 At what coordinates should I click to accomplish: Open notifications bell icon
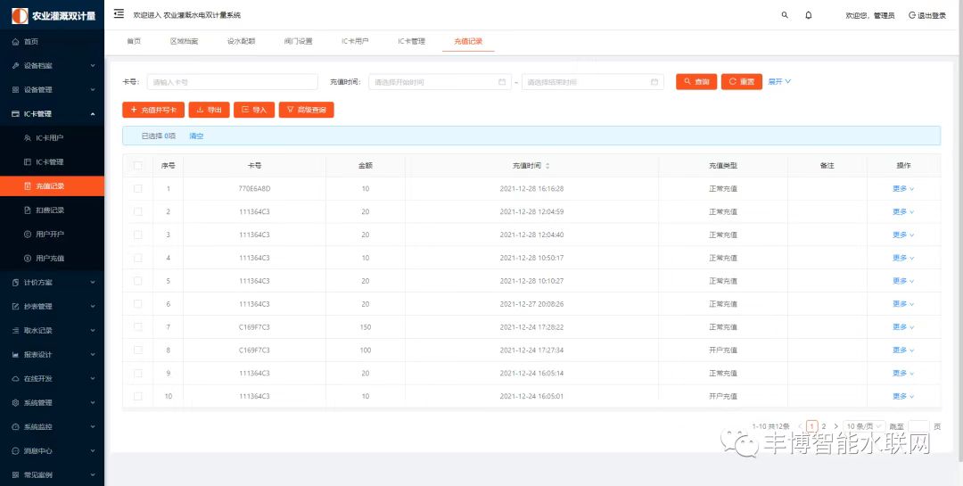coord(809,15)
